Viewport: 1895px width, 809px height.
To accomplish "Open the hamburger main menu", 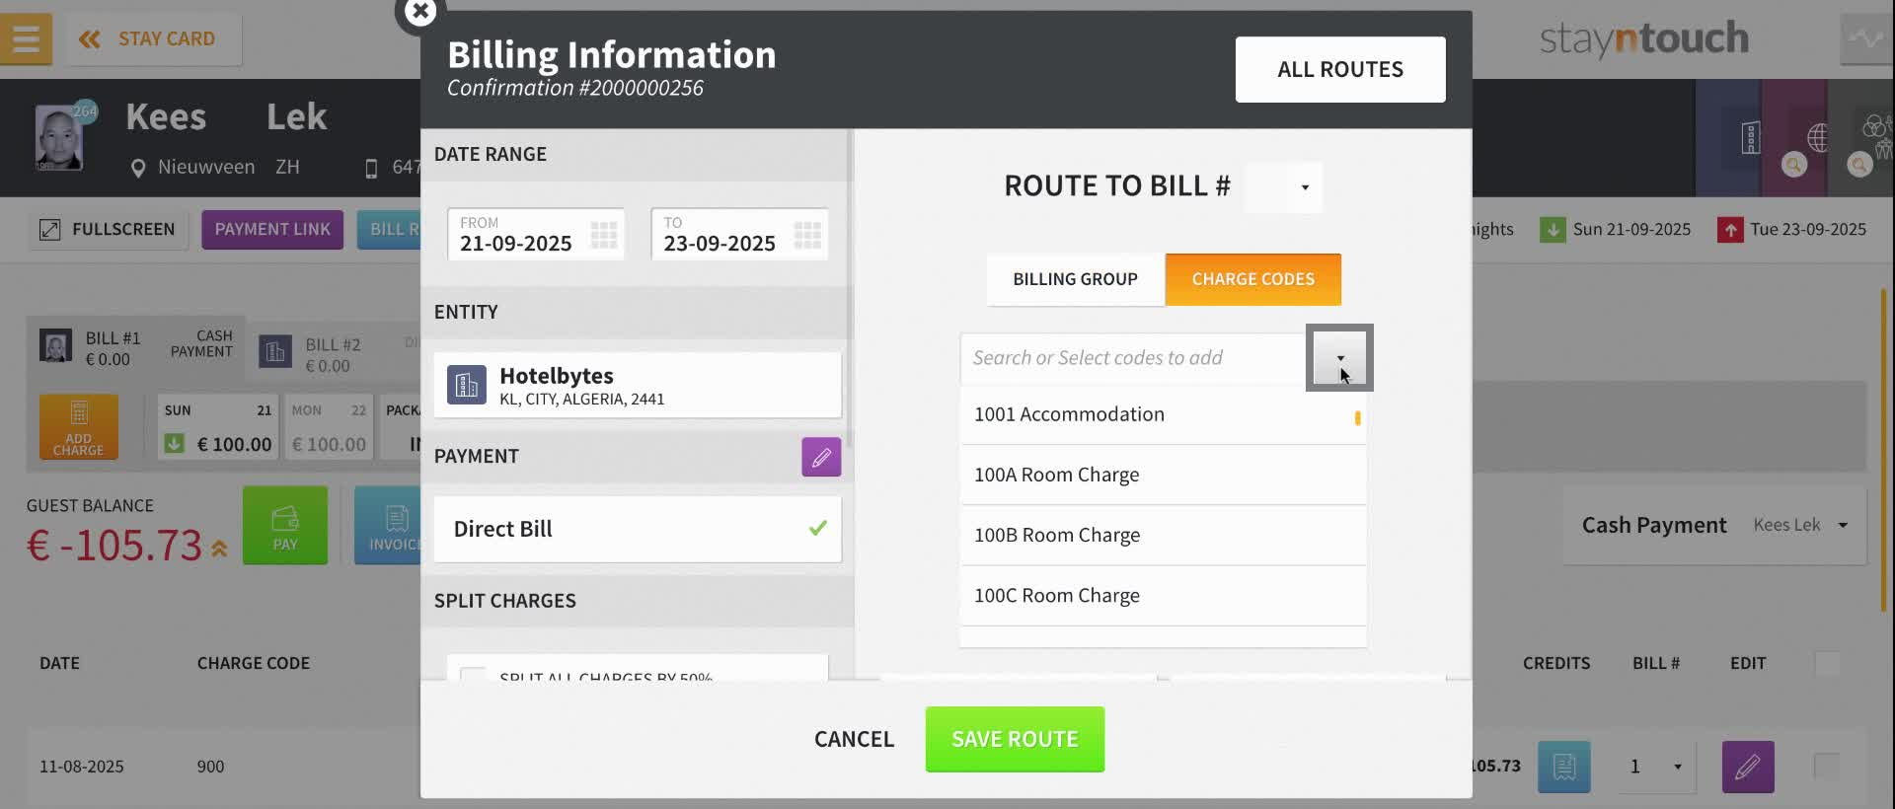I will click(x=26, y=39).
